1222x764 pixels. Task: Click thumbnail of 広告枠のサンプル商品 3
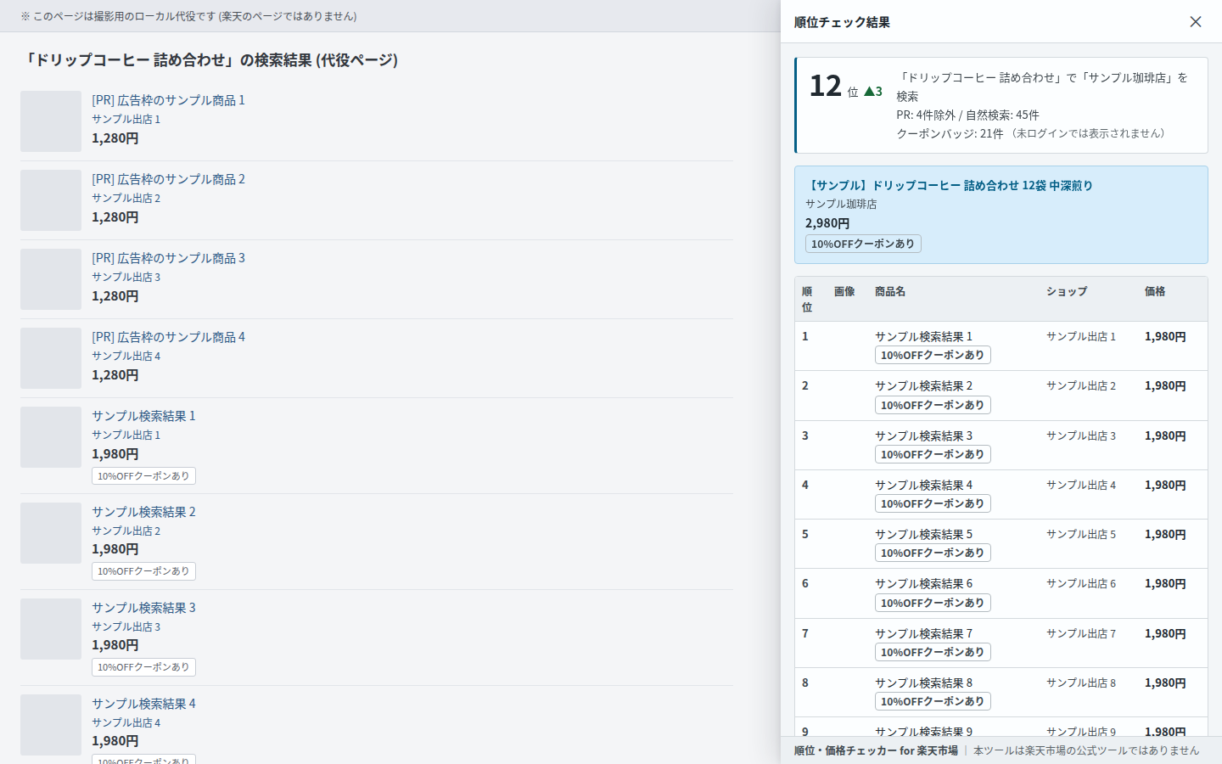pos(51,279)
